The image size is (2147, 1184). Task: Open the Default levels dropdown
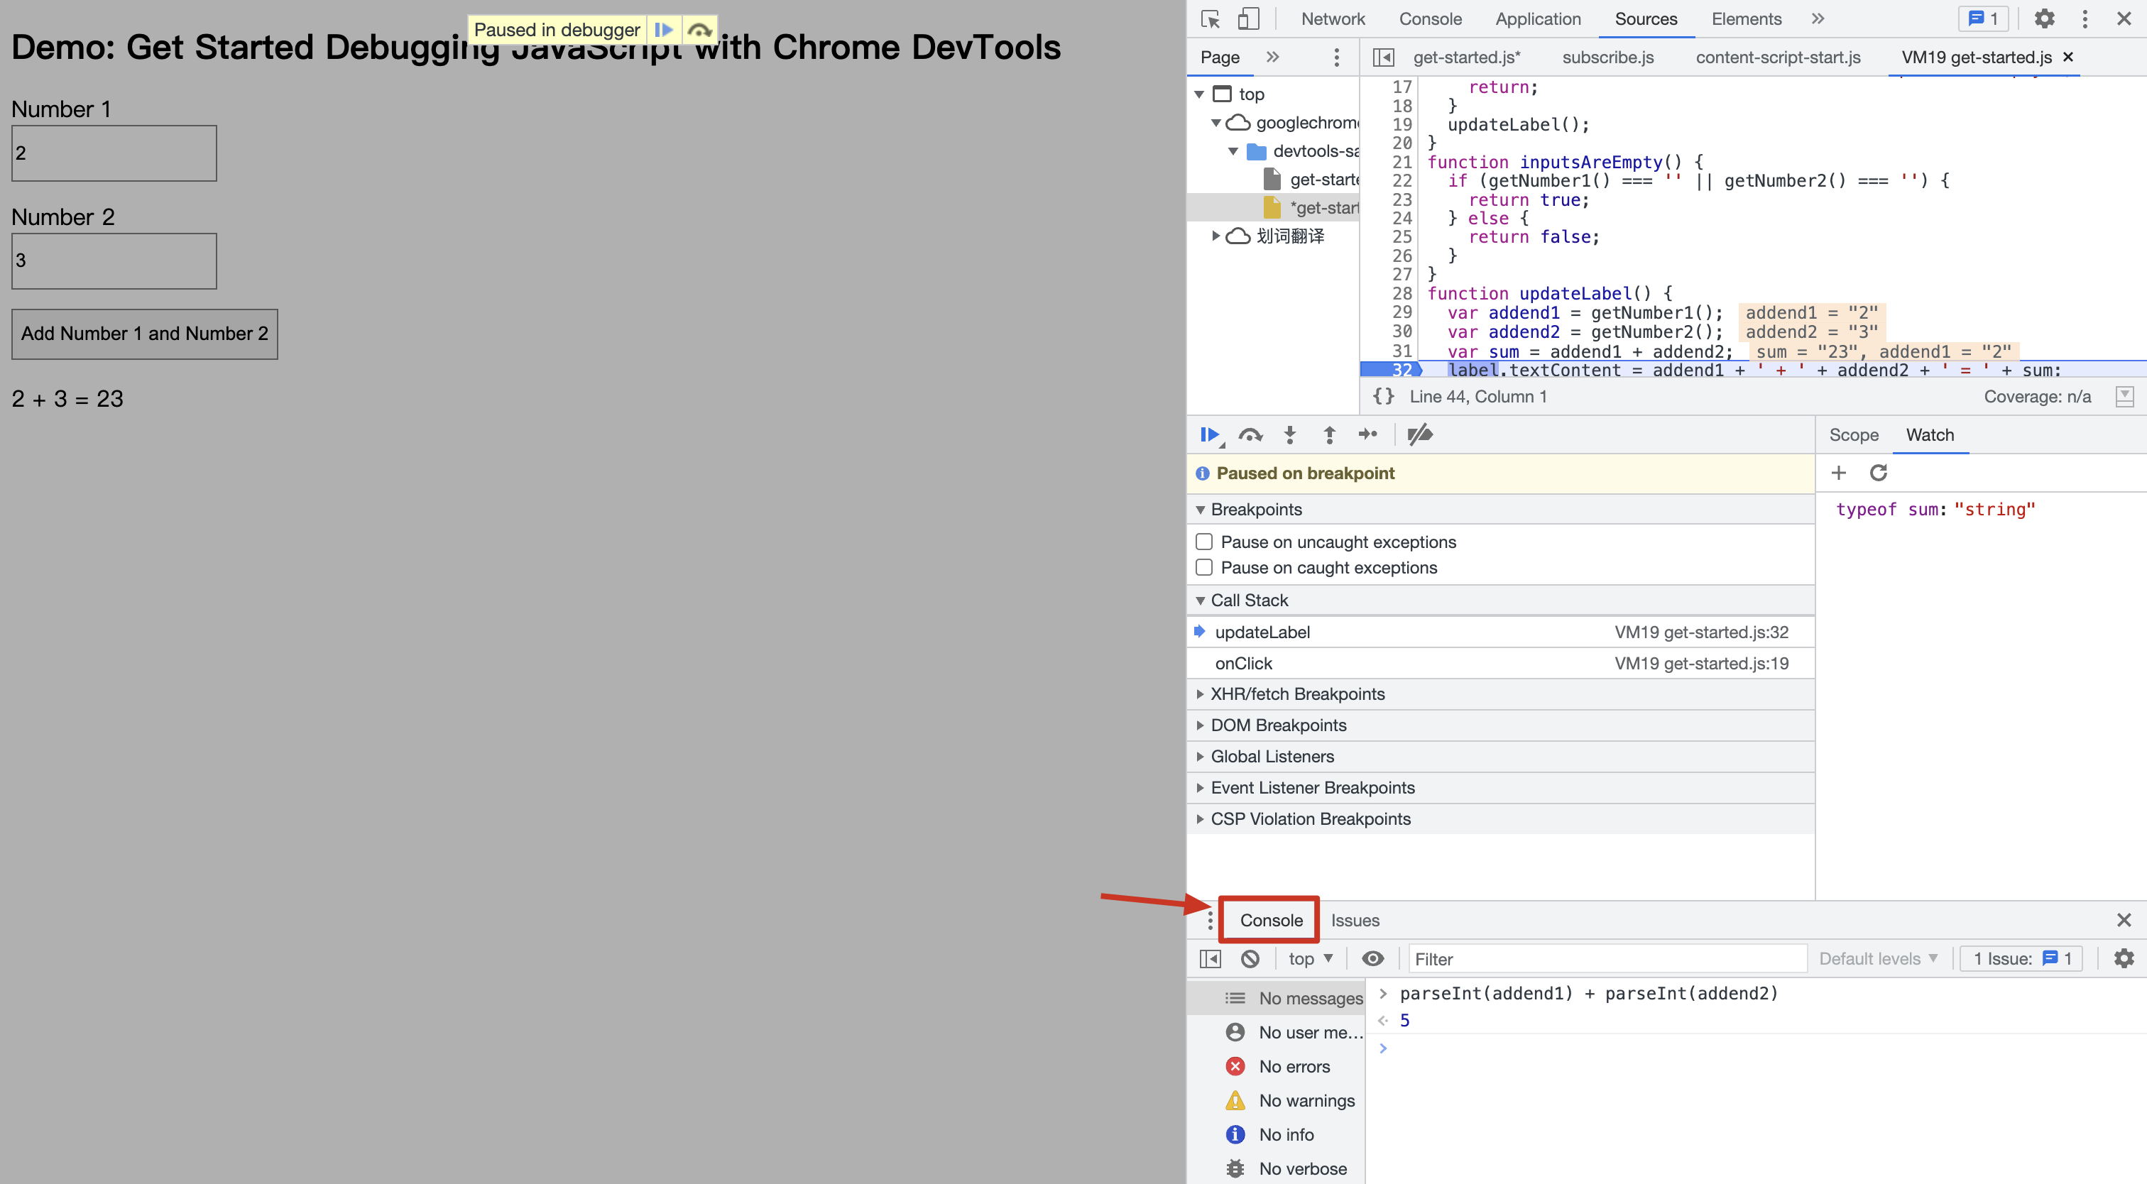coord(1878,959)
